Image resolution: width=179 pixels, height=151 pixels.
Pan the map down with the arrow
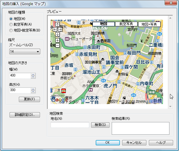(57, 34)
